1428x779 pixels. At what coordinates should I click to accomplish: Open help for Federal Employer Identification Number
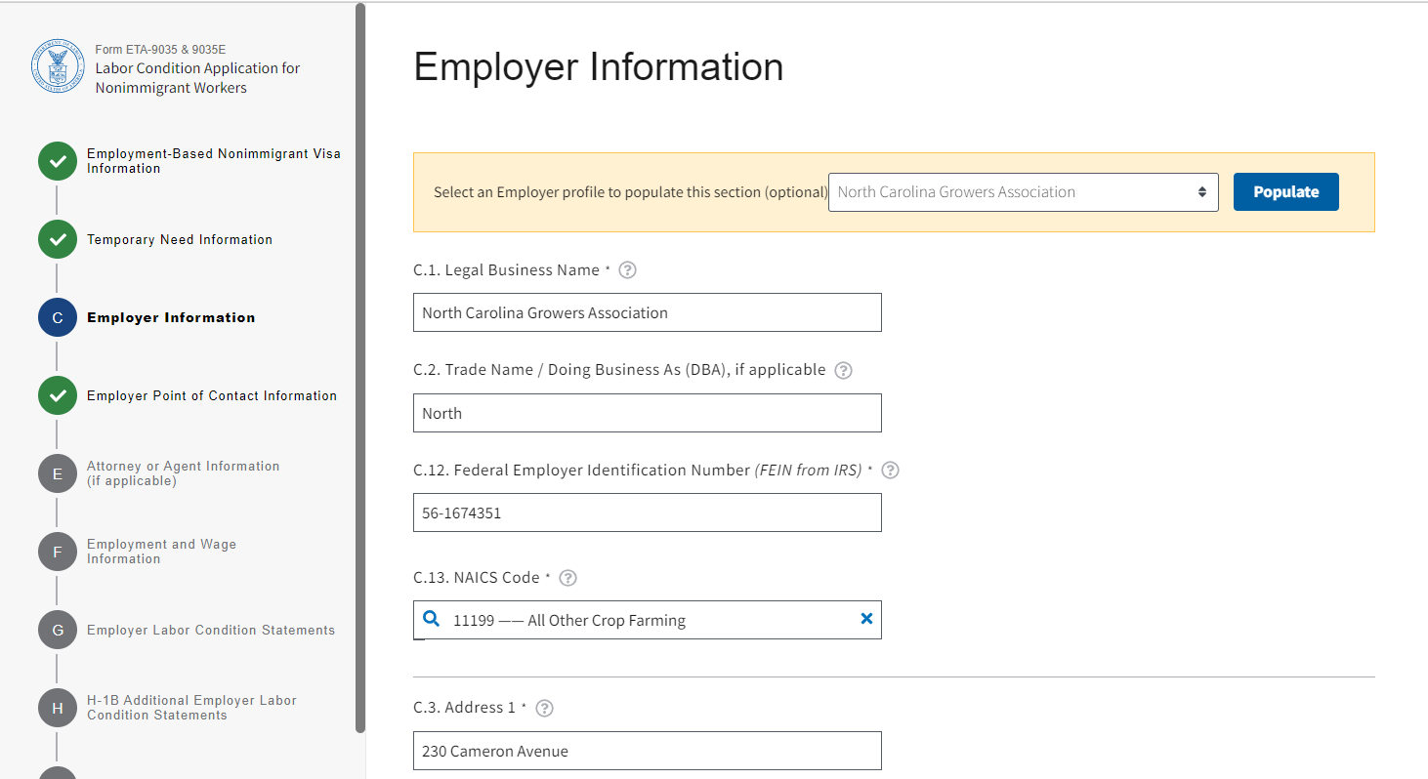click(x=890, y=471)
